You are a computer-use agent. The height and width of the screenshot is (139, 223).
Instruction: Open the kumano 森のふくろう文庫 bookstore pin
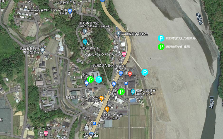tap(70, 11)
